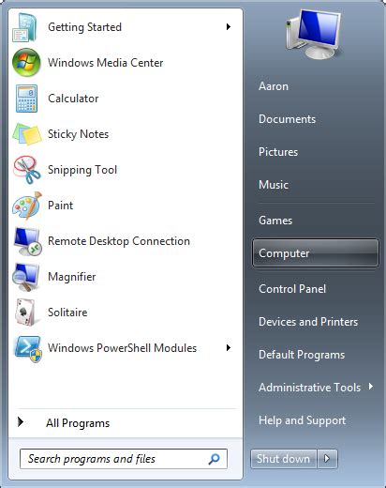The image size is (386, 488).
Task: Select the highlighted Computer entry
Action: [316, 253]
